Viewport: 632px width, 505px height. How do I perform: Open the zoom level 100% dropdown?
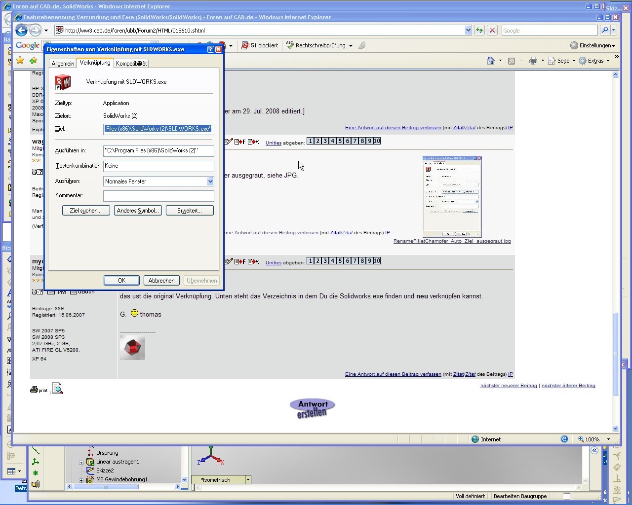[x=608, y=439]
